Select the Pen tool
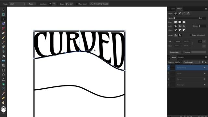The image size is (208, 117). [3, 33]
